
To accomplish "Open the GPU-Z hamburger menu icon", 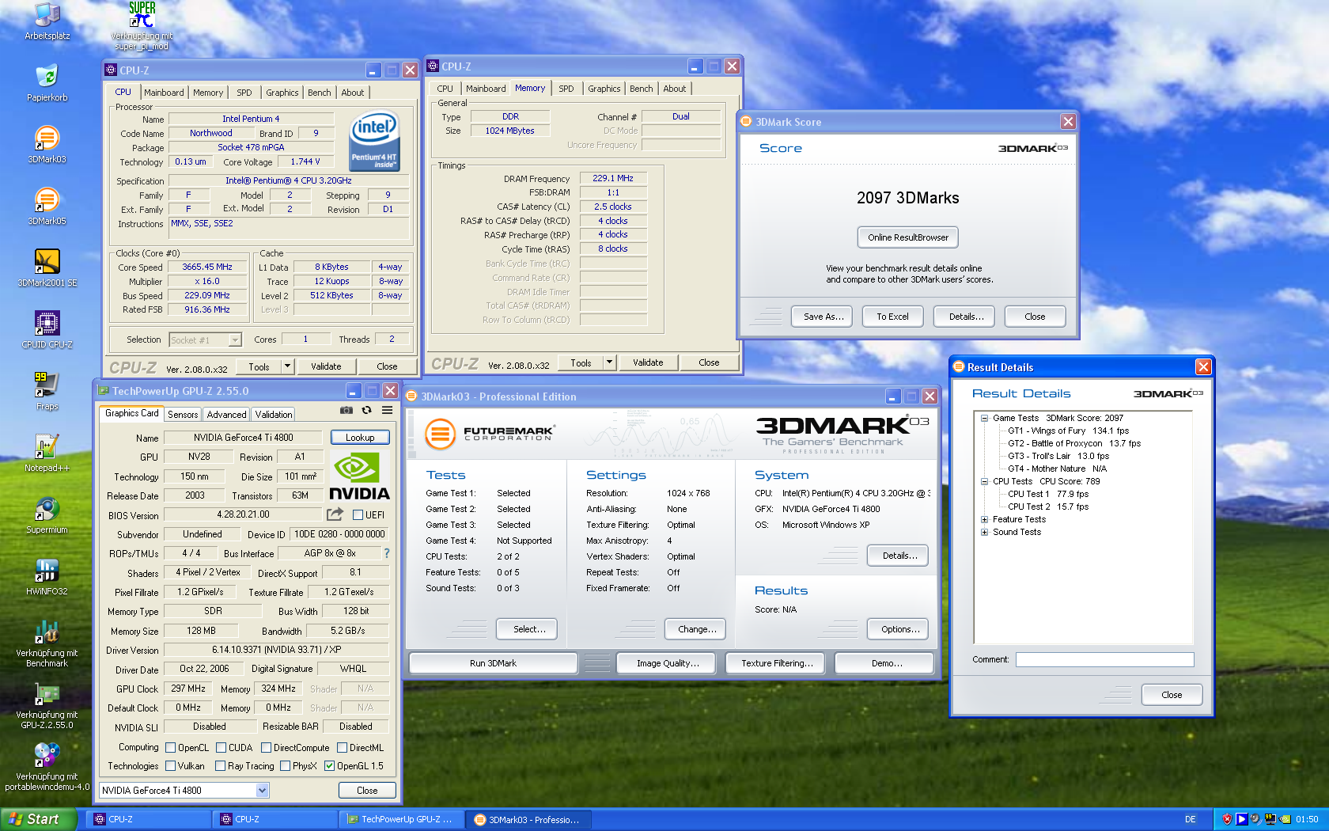I will tap(387, 410).
